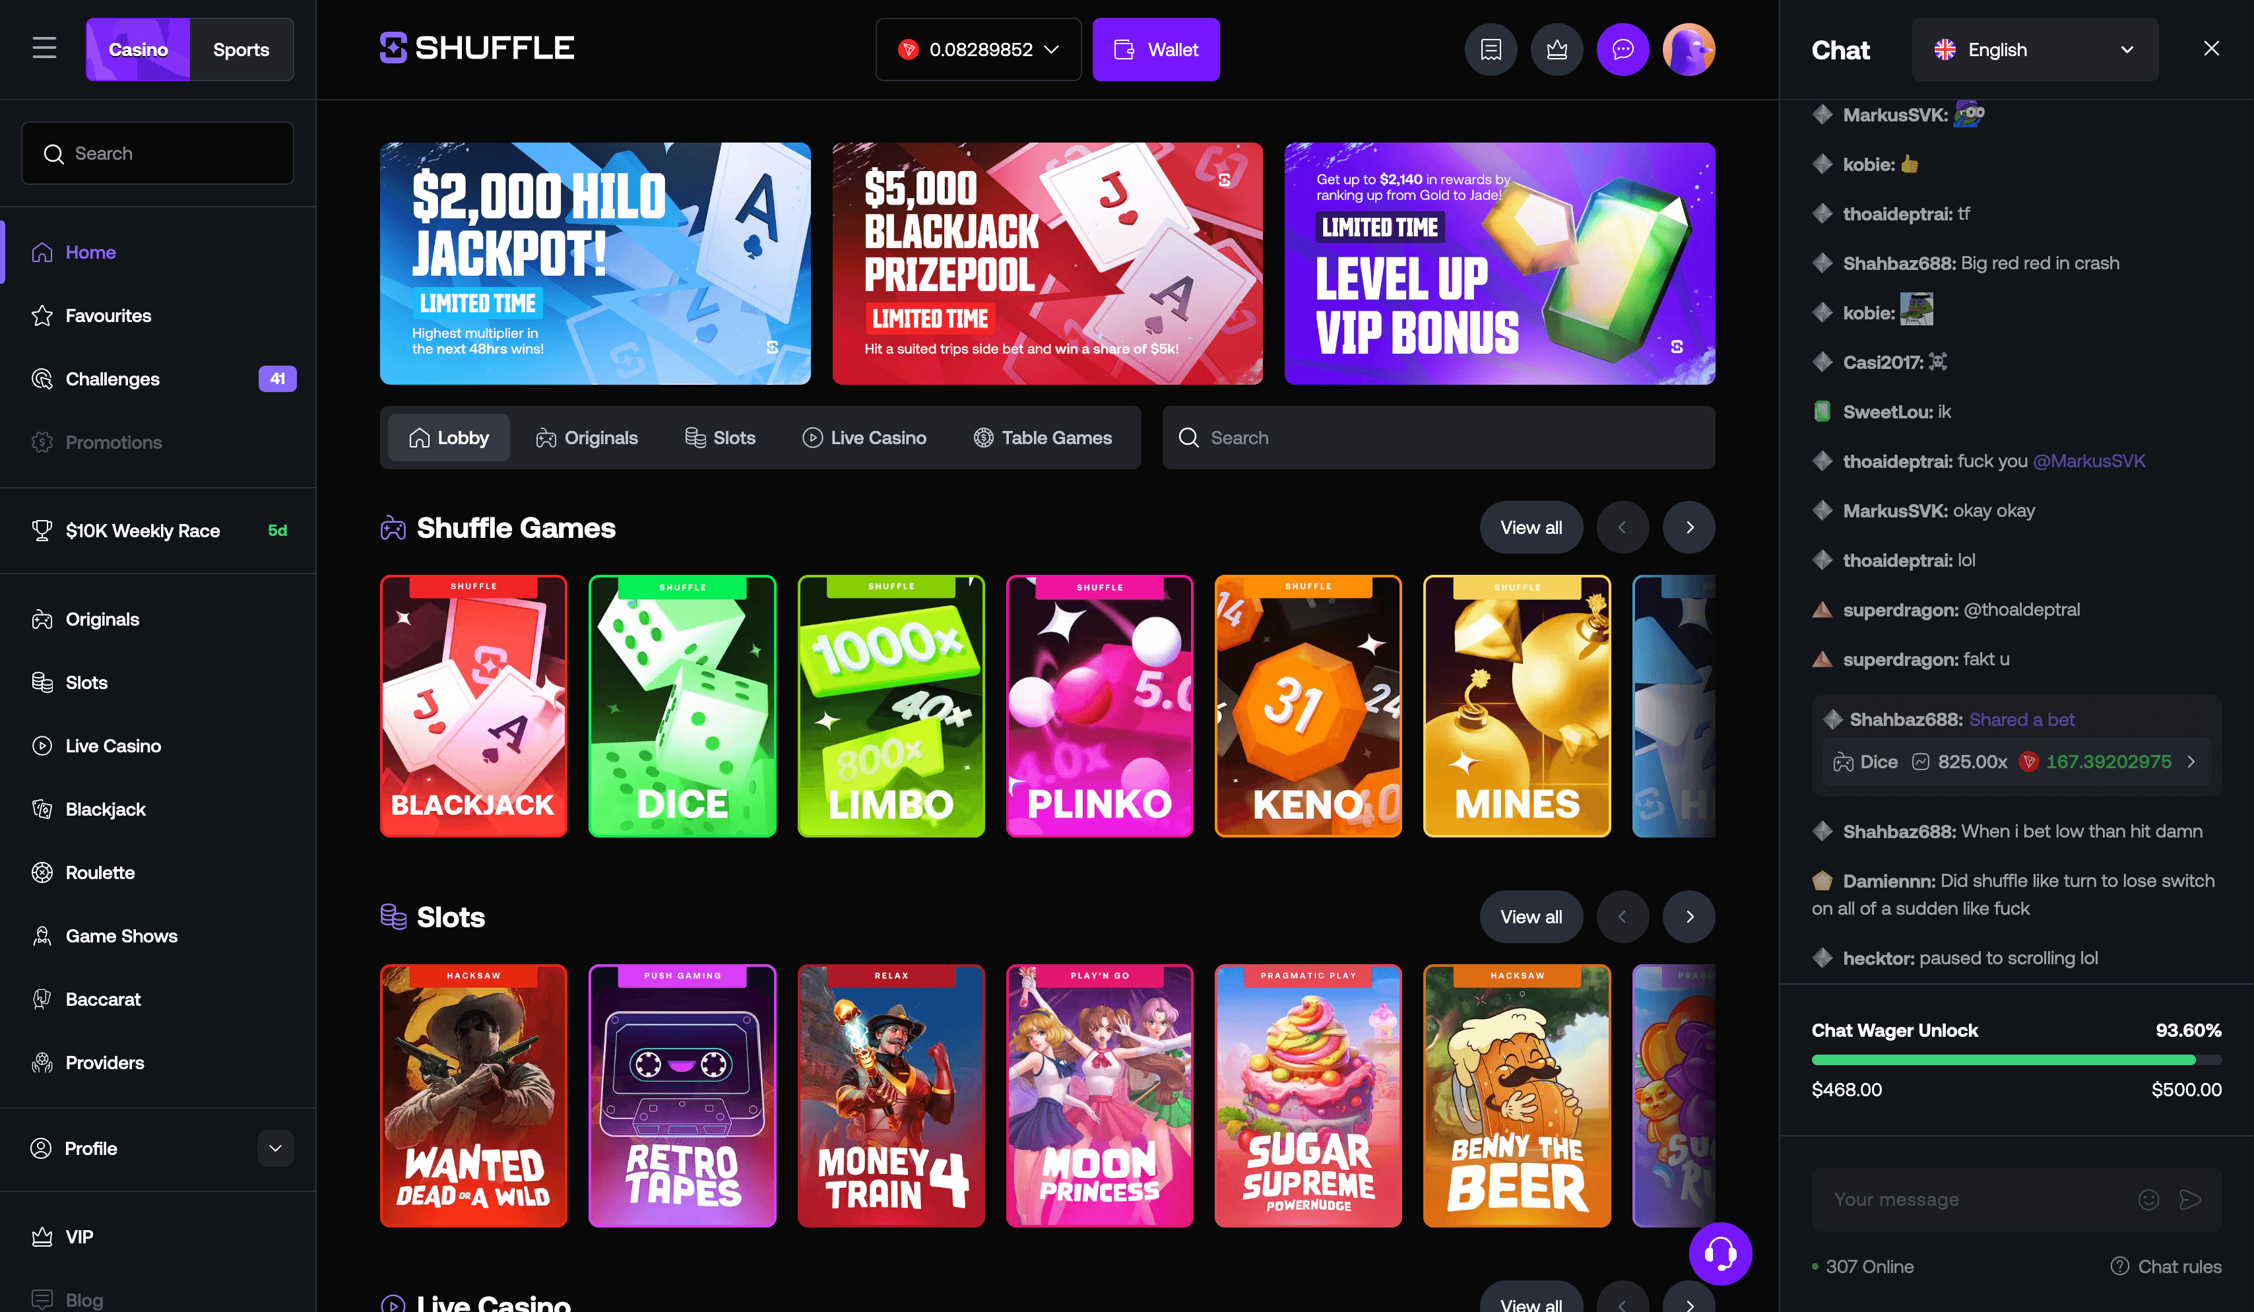The image size is (2254, 1312).
Task: Expand the balance currency dropdown
Action: click(978, 49)
